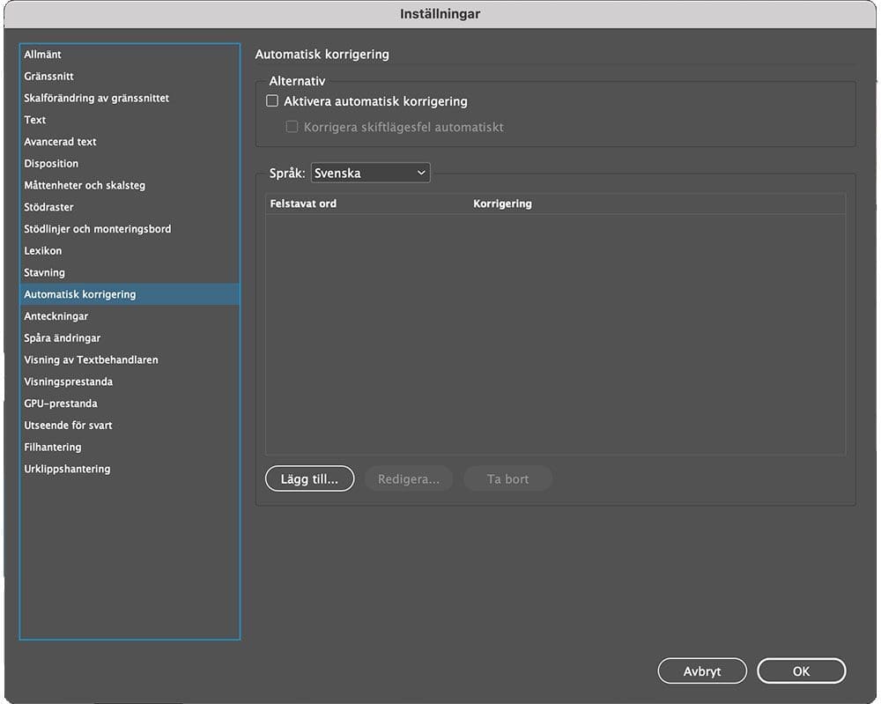Viewport: 881px width, 704px height.
Task: Select Skalförändring av gränssnittet category
Action: pos(130,99)
